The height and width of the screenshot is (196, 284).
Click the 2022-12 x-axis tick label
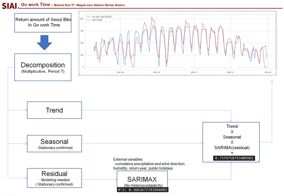230,72
